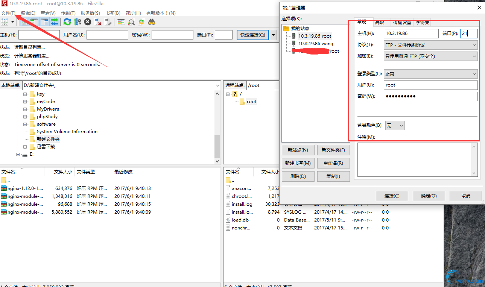Open the 查看(V) menu

coord(48,13)
